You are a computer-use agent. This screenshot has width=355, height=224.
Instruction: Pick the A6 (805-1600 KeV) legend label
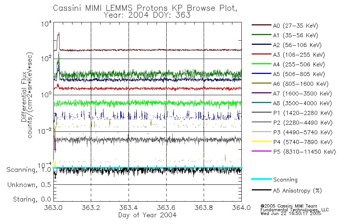(301, 84)
